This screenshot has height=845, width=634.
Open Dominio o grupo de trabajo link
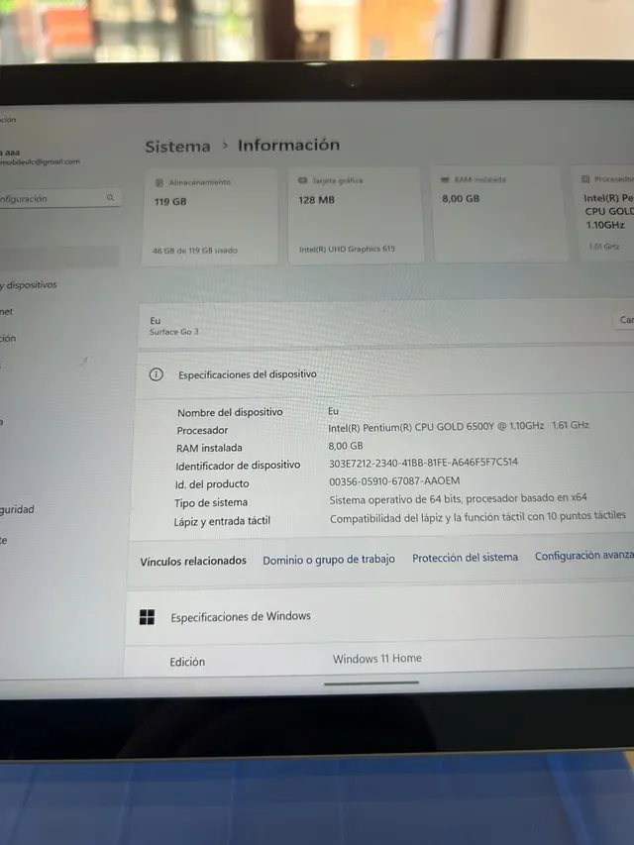[x=329, y=560]
